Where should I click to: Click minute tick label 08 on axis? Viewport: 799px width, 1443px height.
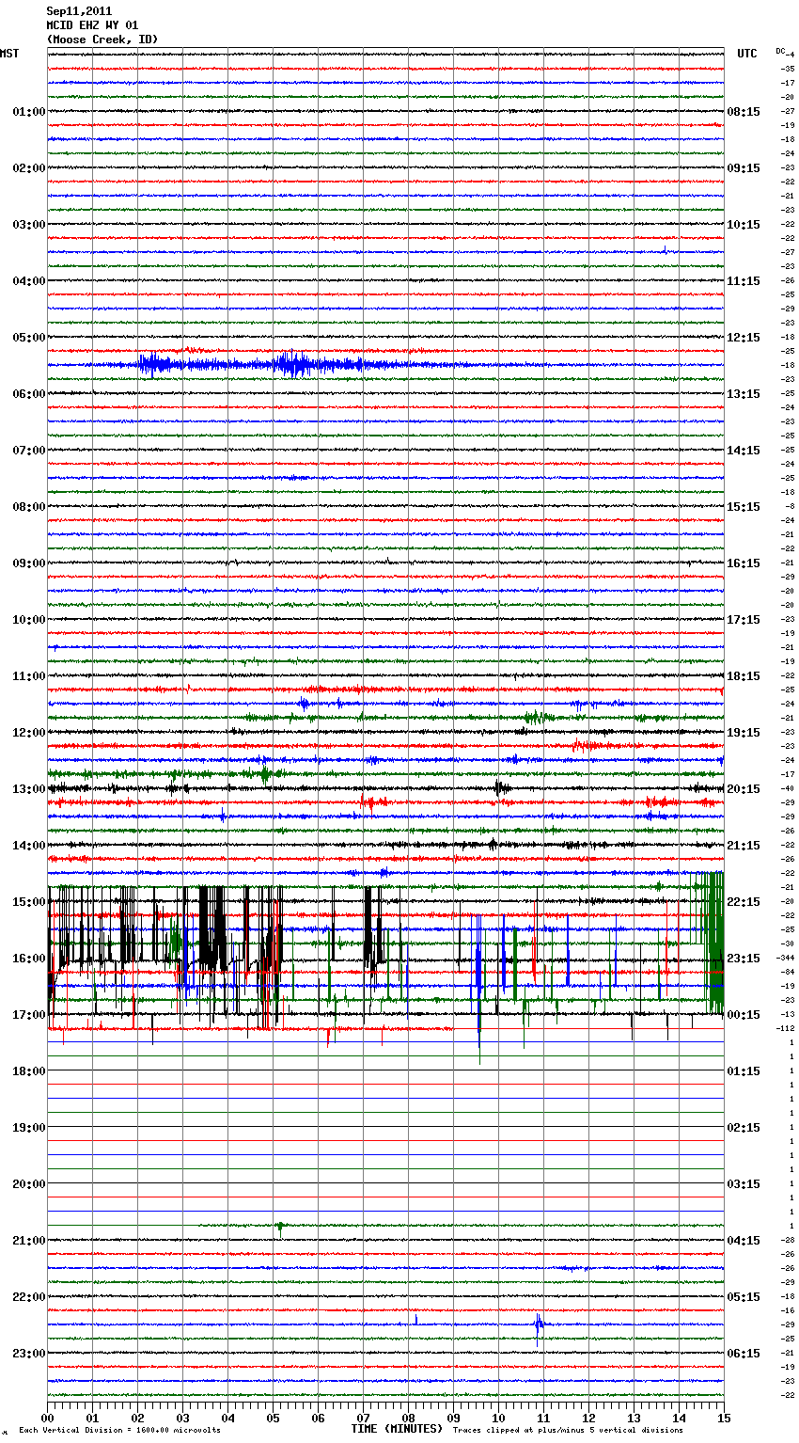[409, 1418]
